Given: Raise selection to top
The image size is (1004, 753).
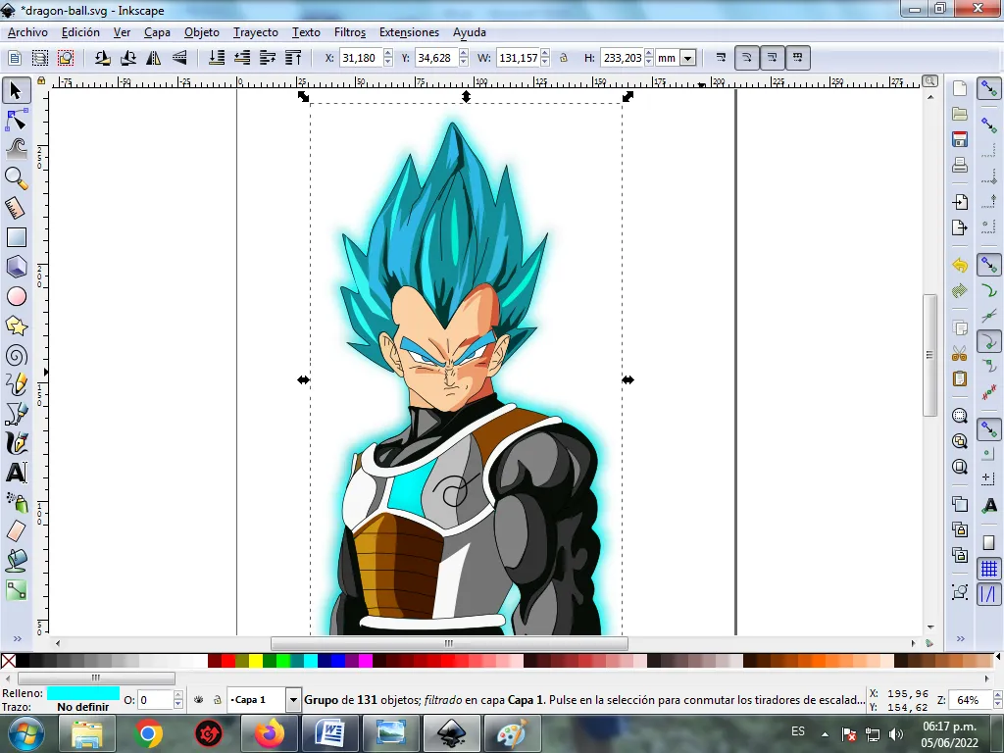Looking at the screenshot, I should click(x=293, y=58).
